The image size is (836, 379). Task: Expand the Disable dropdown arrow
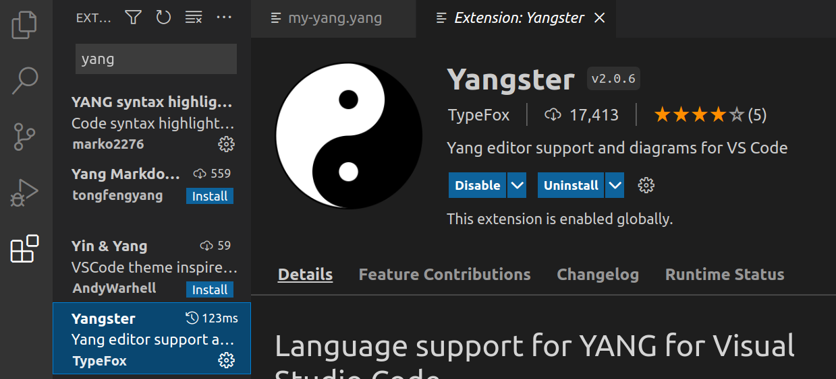coord(517,185)
